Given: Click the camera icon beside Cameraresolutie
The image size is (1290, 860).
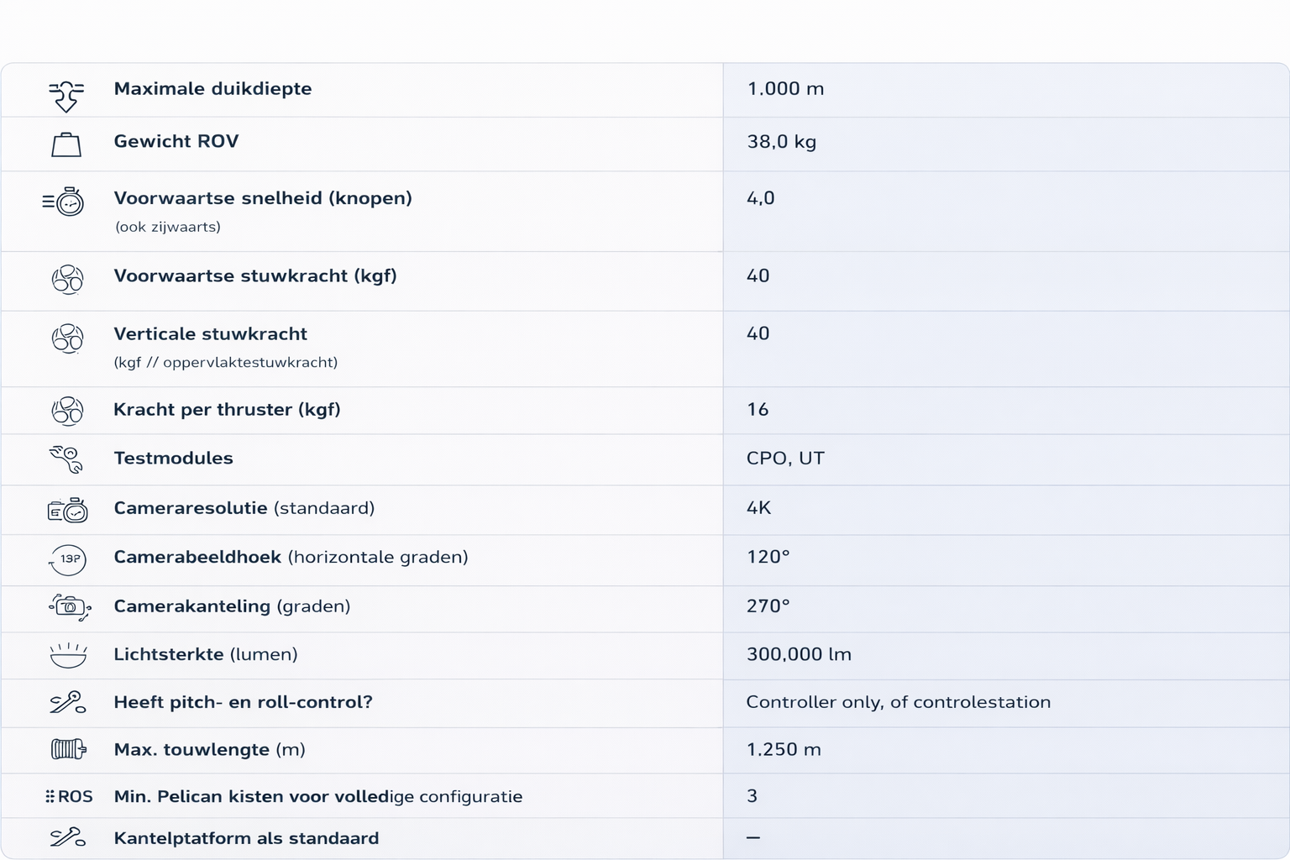Looking at the screenshot, I should tap(67, 510).
